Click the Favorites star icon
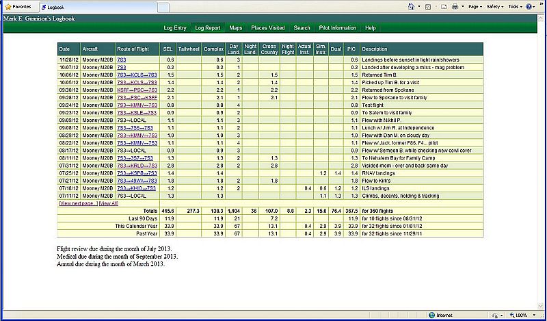The width and height of the screenshot is (547, 321). coord(8,7)
